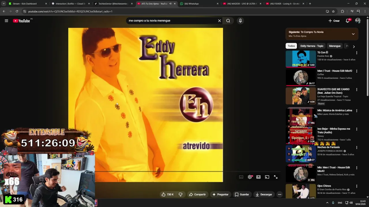Open video player settings gear
Screen dimensions: 369x207
pyautogui.click(x=250, y=177)
